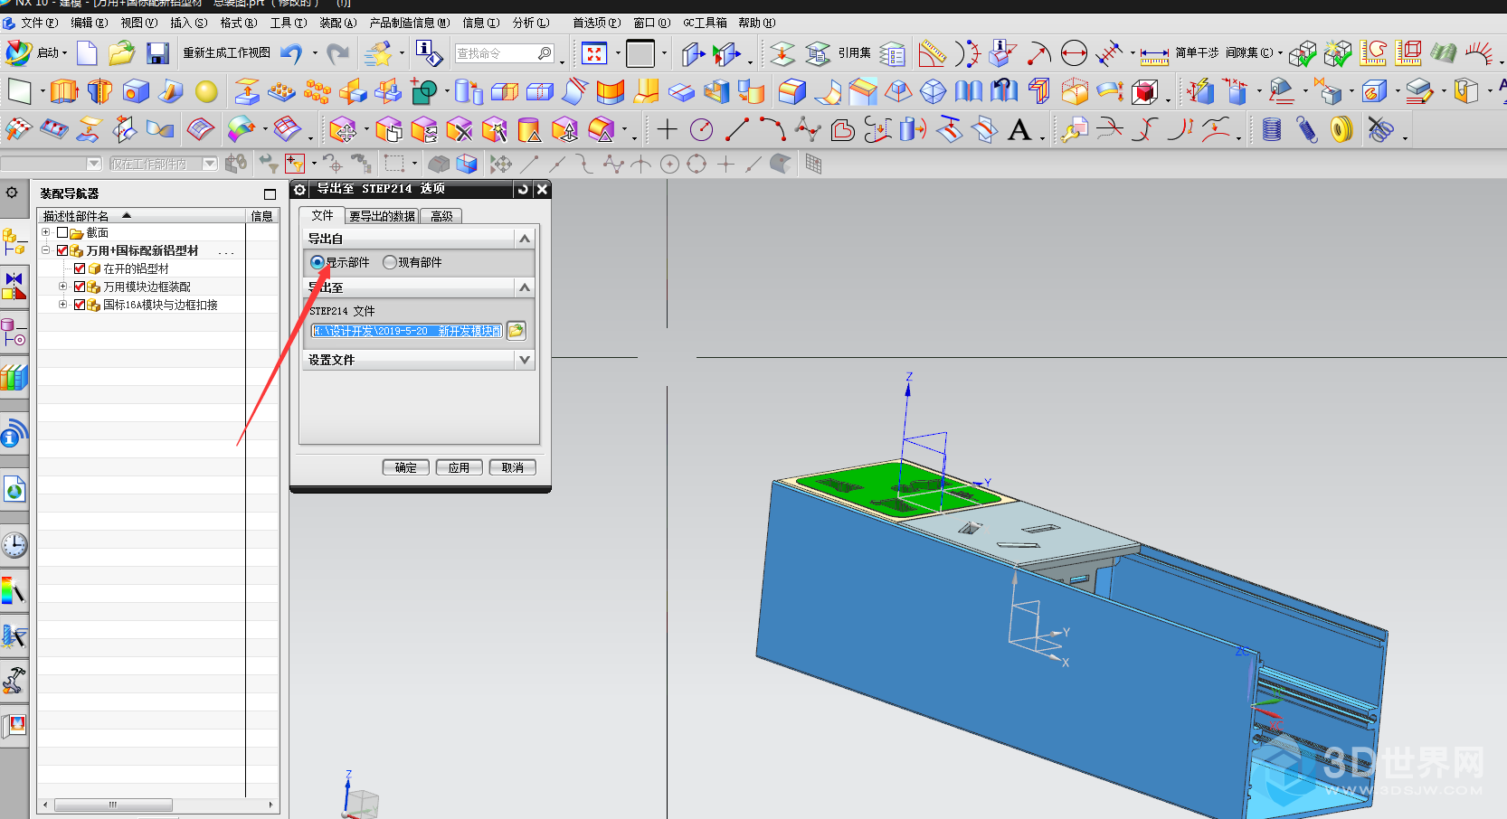Save with the floppy disk icon
This screenshot has width=1507, height=819.
[157, 53]
